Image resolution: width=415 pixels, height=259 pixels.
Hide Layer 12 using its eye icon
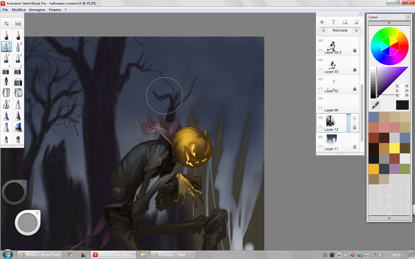(320, 118)
